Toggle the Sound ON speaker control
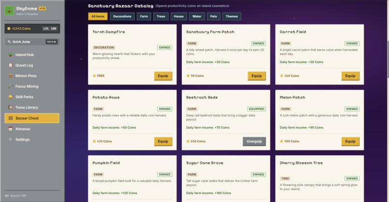The width and height of the screenshot is (389, 202). (x=15, y=196)
